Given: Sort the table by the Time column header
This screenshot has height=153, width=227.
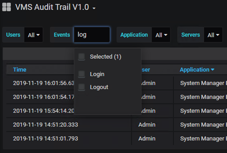Looking at the screenshot, I should [x=20, y=70].
